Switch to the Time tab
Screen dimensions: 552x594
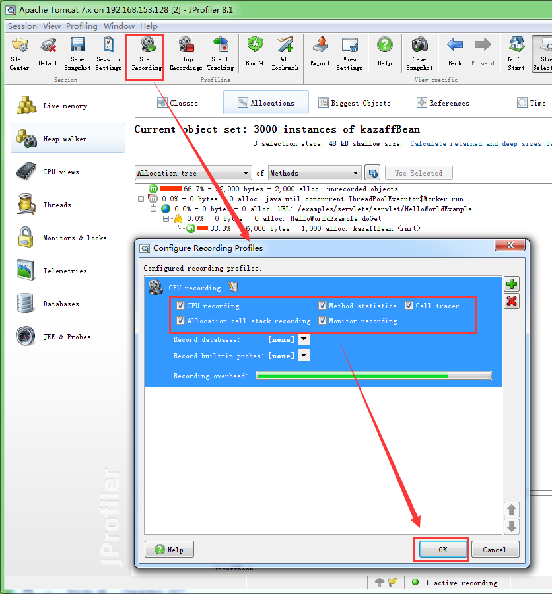point(532,103)
